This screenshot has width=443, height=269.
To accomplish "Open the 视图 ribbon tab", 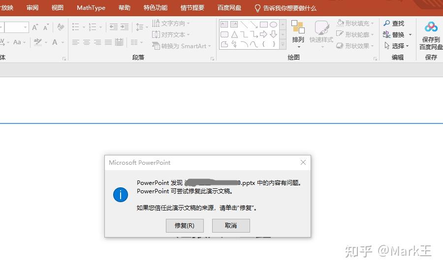I will [x=58, y=7].
